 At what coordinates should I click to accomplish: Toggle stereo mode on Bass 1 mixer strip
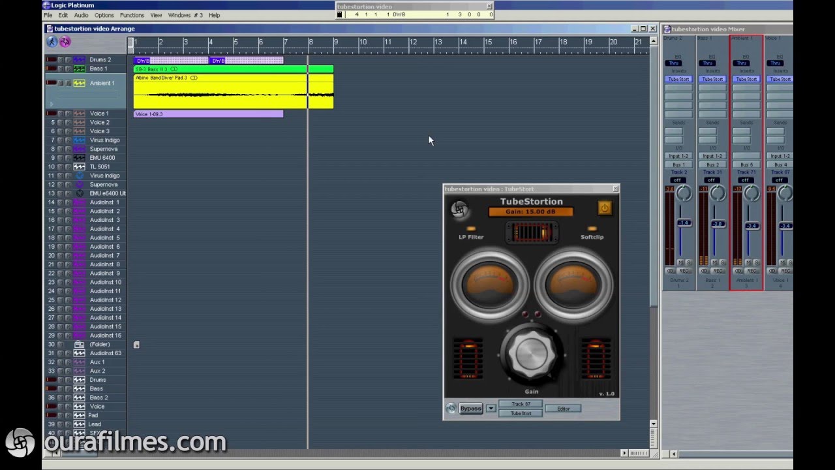705,271
